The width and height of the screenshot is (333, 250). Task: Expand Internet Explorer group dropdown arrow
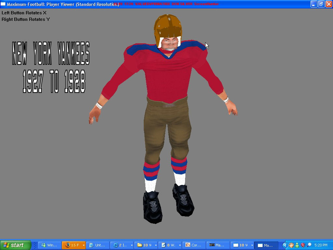(132, 245)
